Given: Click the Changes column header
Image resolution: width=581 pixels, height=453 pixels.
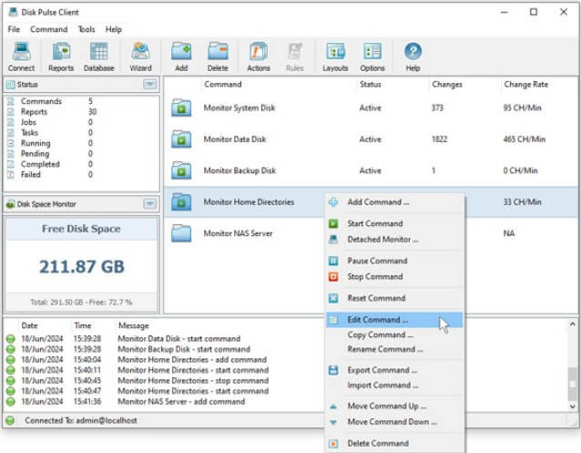Looking at the screenshot, I should point(447,84).
